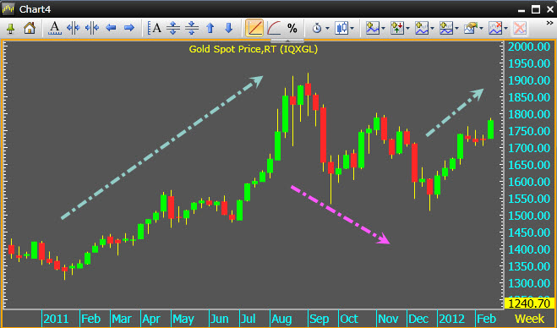
Task: Click the 1240.70 current price label
Action: [529, 303]
